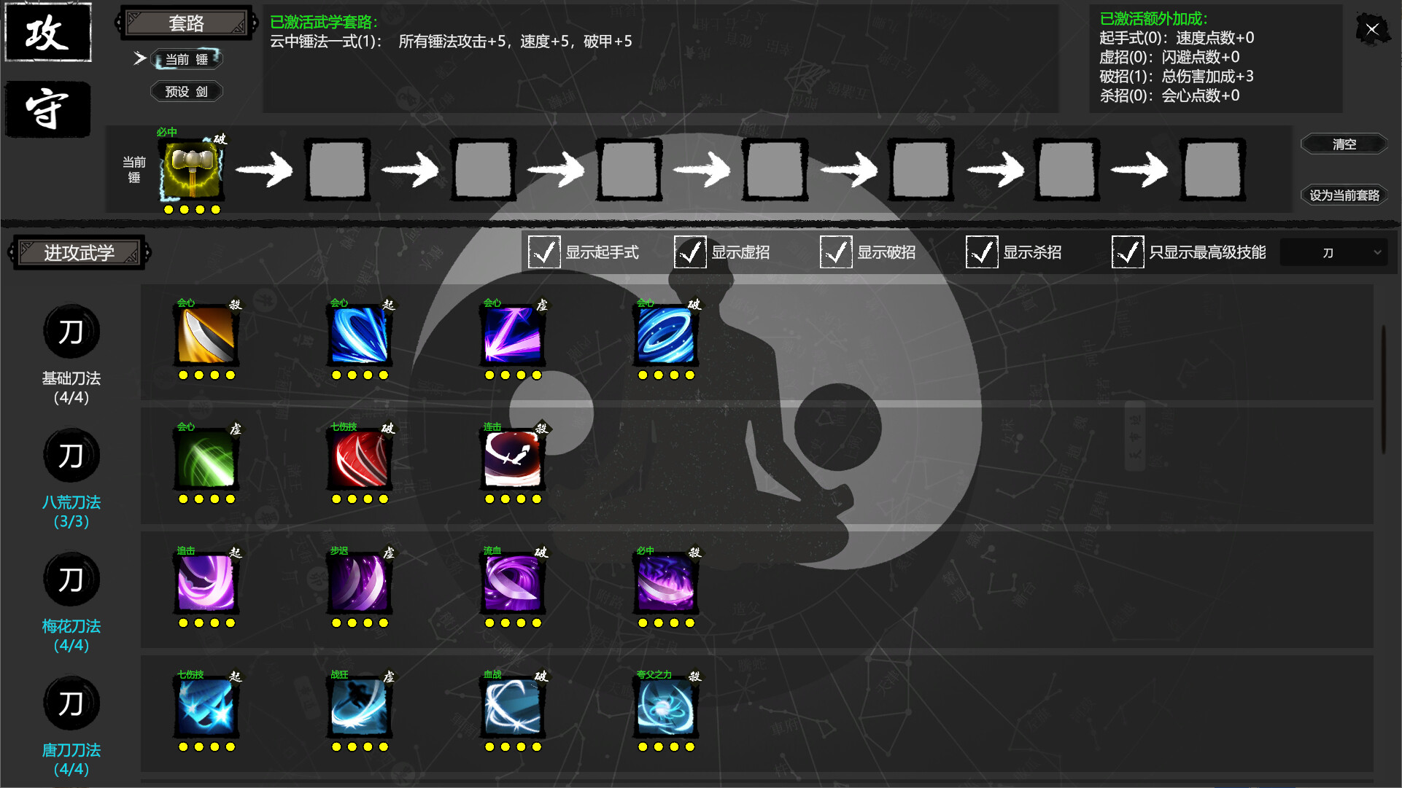
Task: Click the 设为当前套路 button
Action: coord(1344,195)
